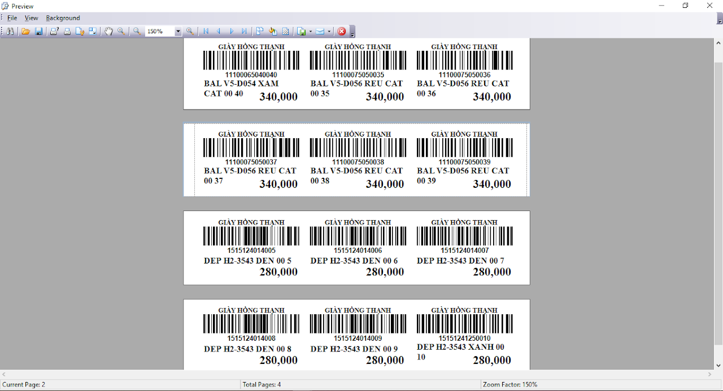The width and height of the screenshot is (723, 391).
Task: Expand the Send via E-Mail dropdown arrow
Action: (x=329, y=32)
